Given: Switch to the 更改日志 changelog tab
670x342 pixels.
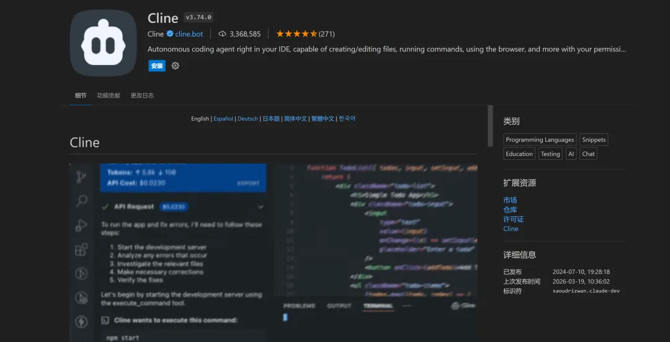Looking at the screenshot, I should 142,95.
